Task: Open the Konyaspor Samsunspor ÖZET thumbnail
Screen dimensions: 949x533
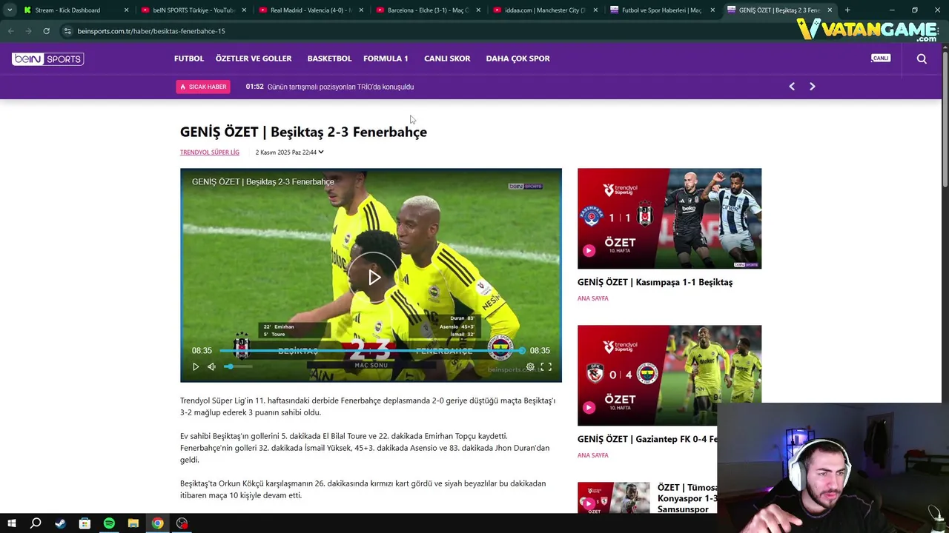Action: (x=614, y=497)
